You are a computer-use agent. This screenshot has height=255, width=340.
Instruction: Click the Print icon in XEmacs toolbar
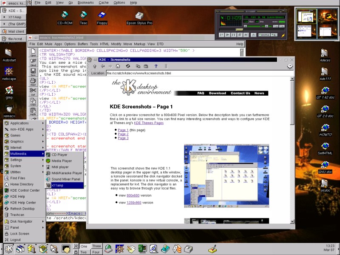(33, 82)
